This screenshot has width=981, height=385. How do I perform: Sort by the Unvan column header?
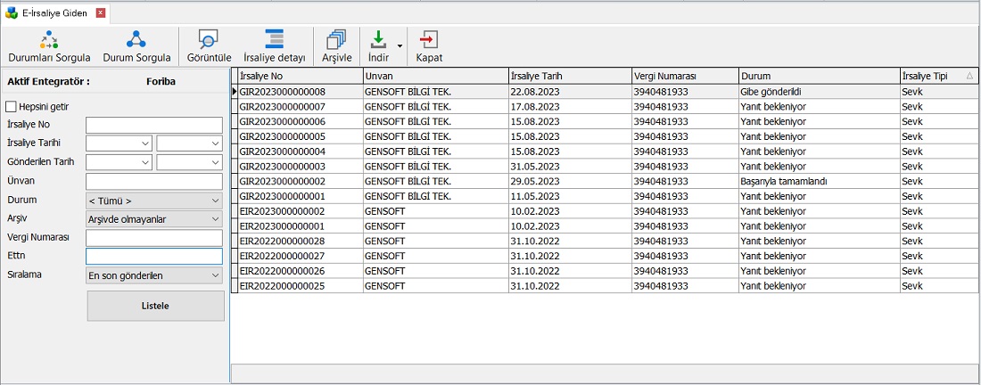pyautogui.click(x=435, y=76)
